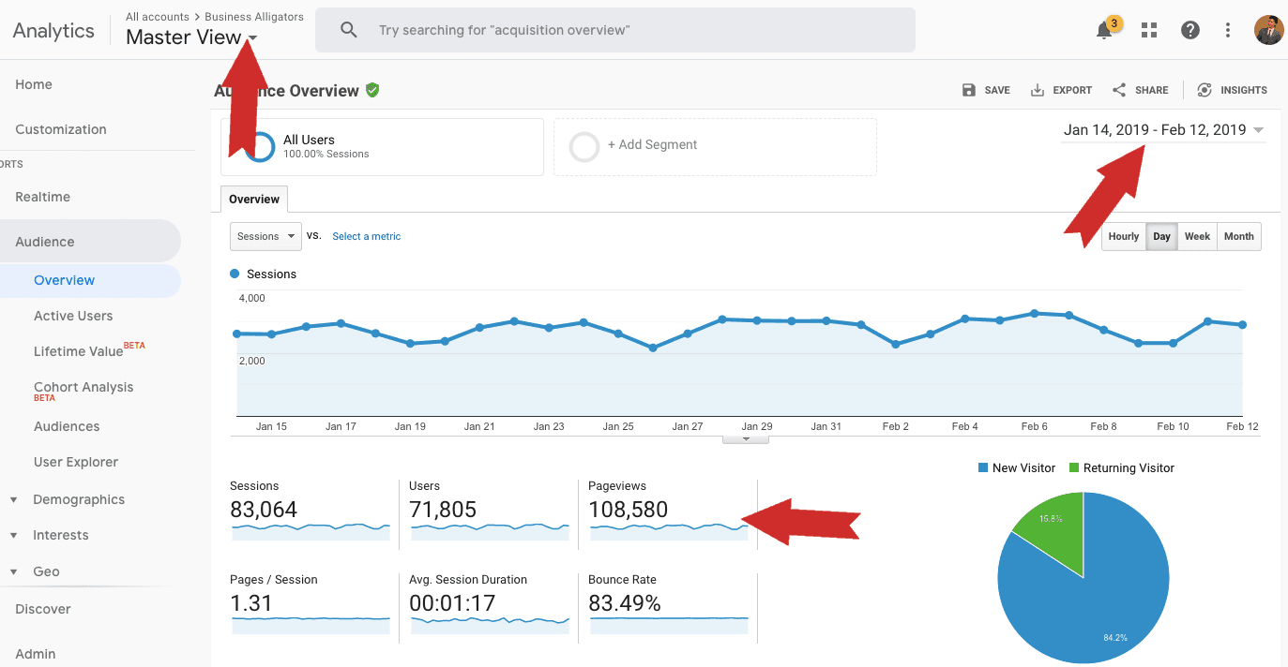This screenshot has height=667, width=1288.
Task: Switch chart granularity to Hourly
Action: tap(1123, 237)
